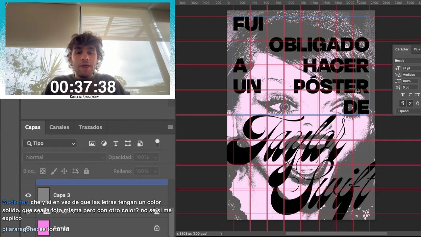This screenshot has height=237, width=421.
Task: Click the font size TT icon
Action: coord(398,68)
